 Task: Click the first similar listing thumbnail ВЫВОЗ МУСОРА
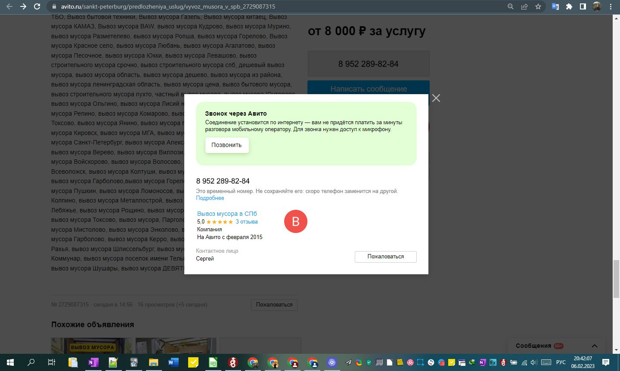(x=92, y=346)
